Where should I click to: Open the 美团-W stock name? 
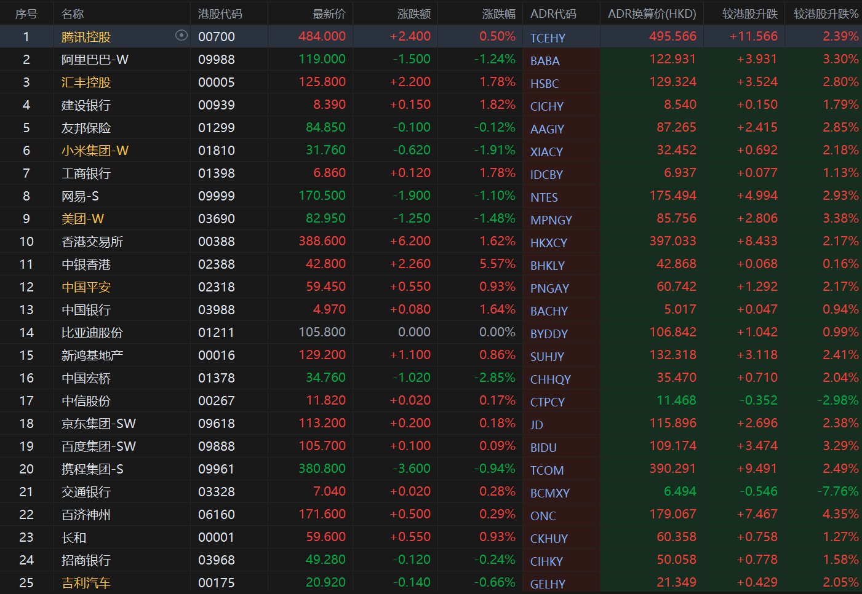pos(82,219)
